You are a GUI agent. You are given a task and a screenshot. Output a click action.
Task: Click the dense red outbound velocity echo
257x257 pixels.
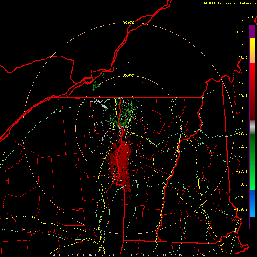122,160
